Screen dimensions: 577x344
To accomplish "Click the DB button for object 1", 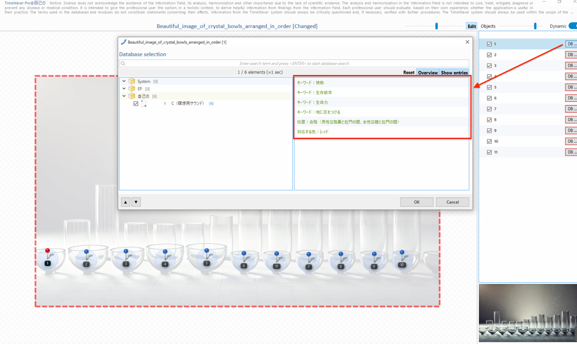I will click(571, 44).
